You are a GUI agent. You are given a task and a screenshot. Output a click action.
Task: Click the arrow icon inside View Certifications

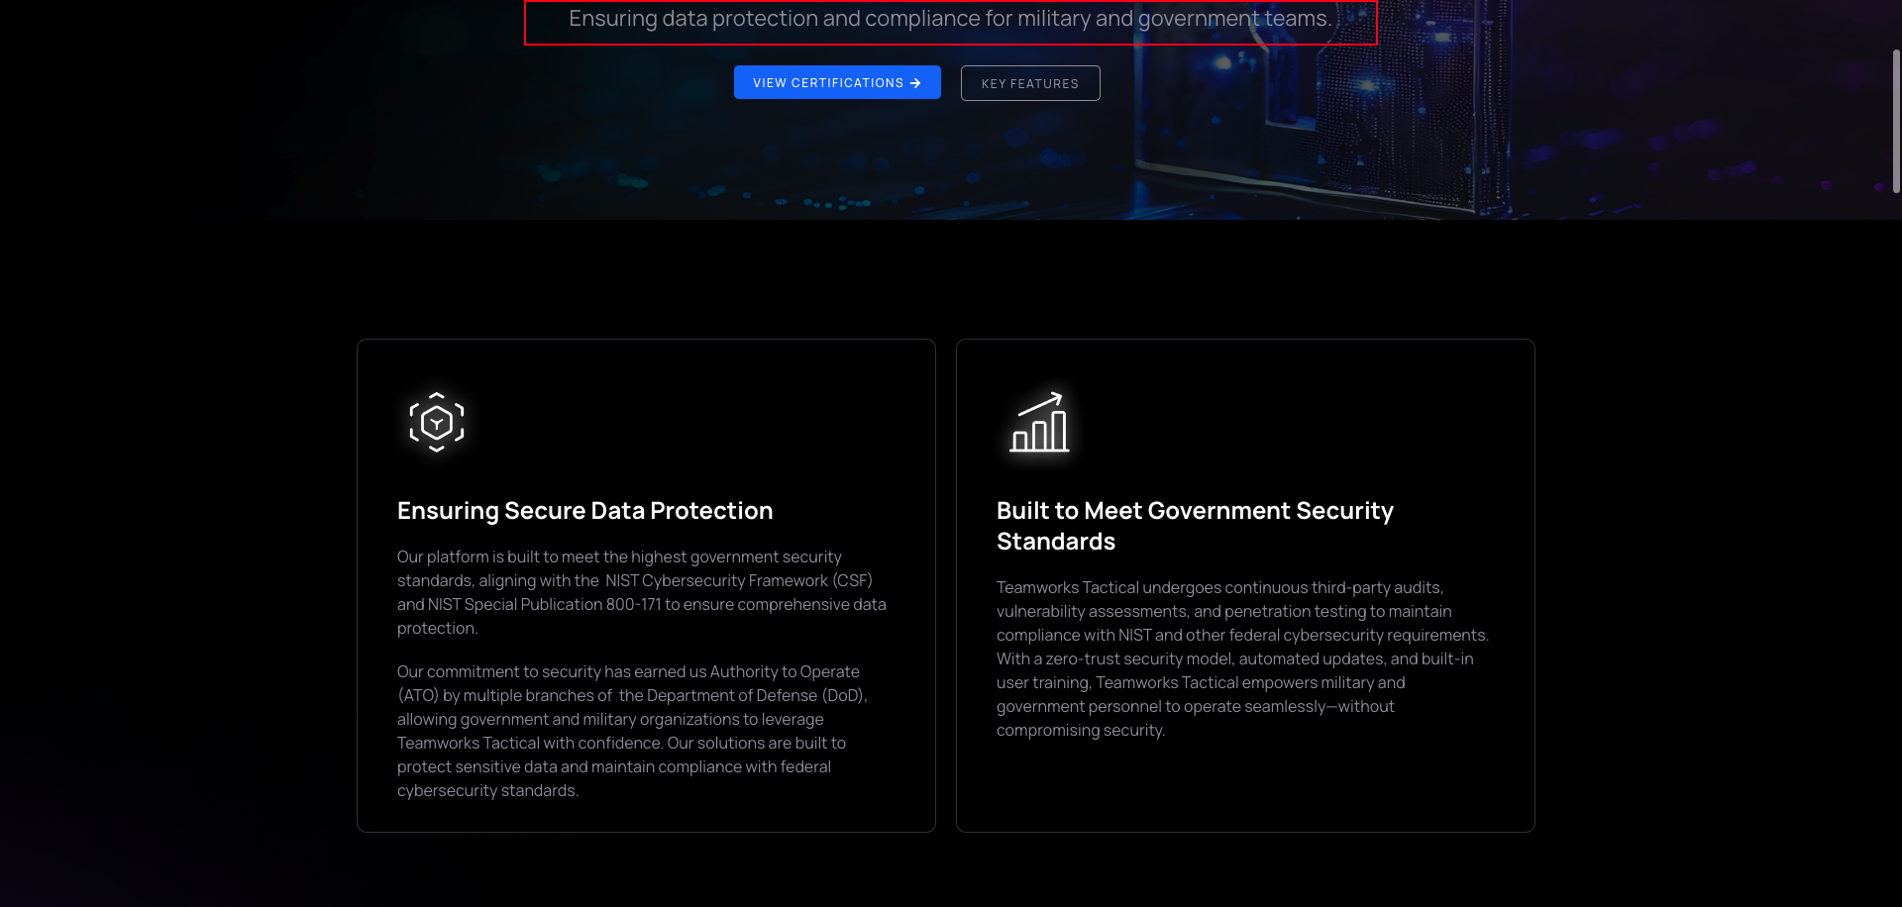pos(915,83)
